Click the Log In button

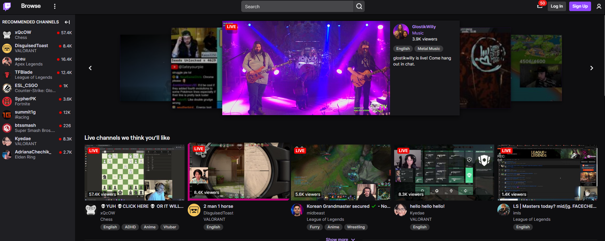[x=557, y=6]
